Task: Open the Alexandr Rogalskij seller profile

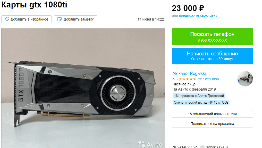Action: coord(190,74)
